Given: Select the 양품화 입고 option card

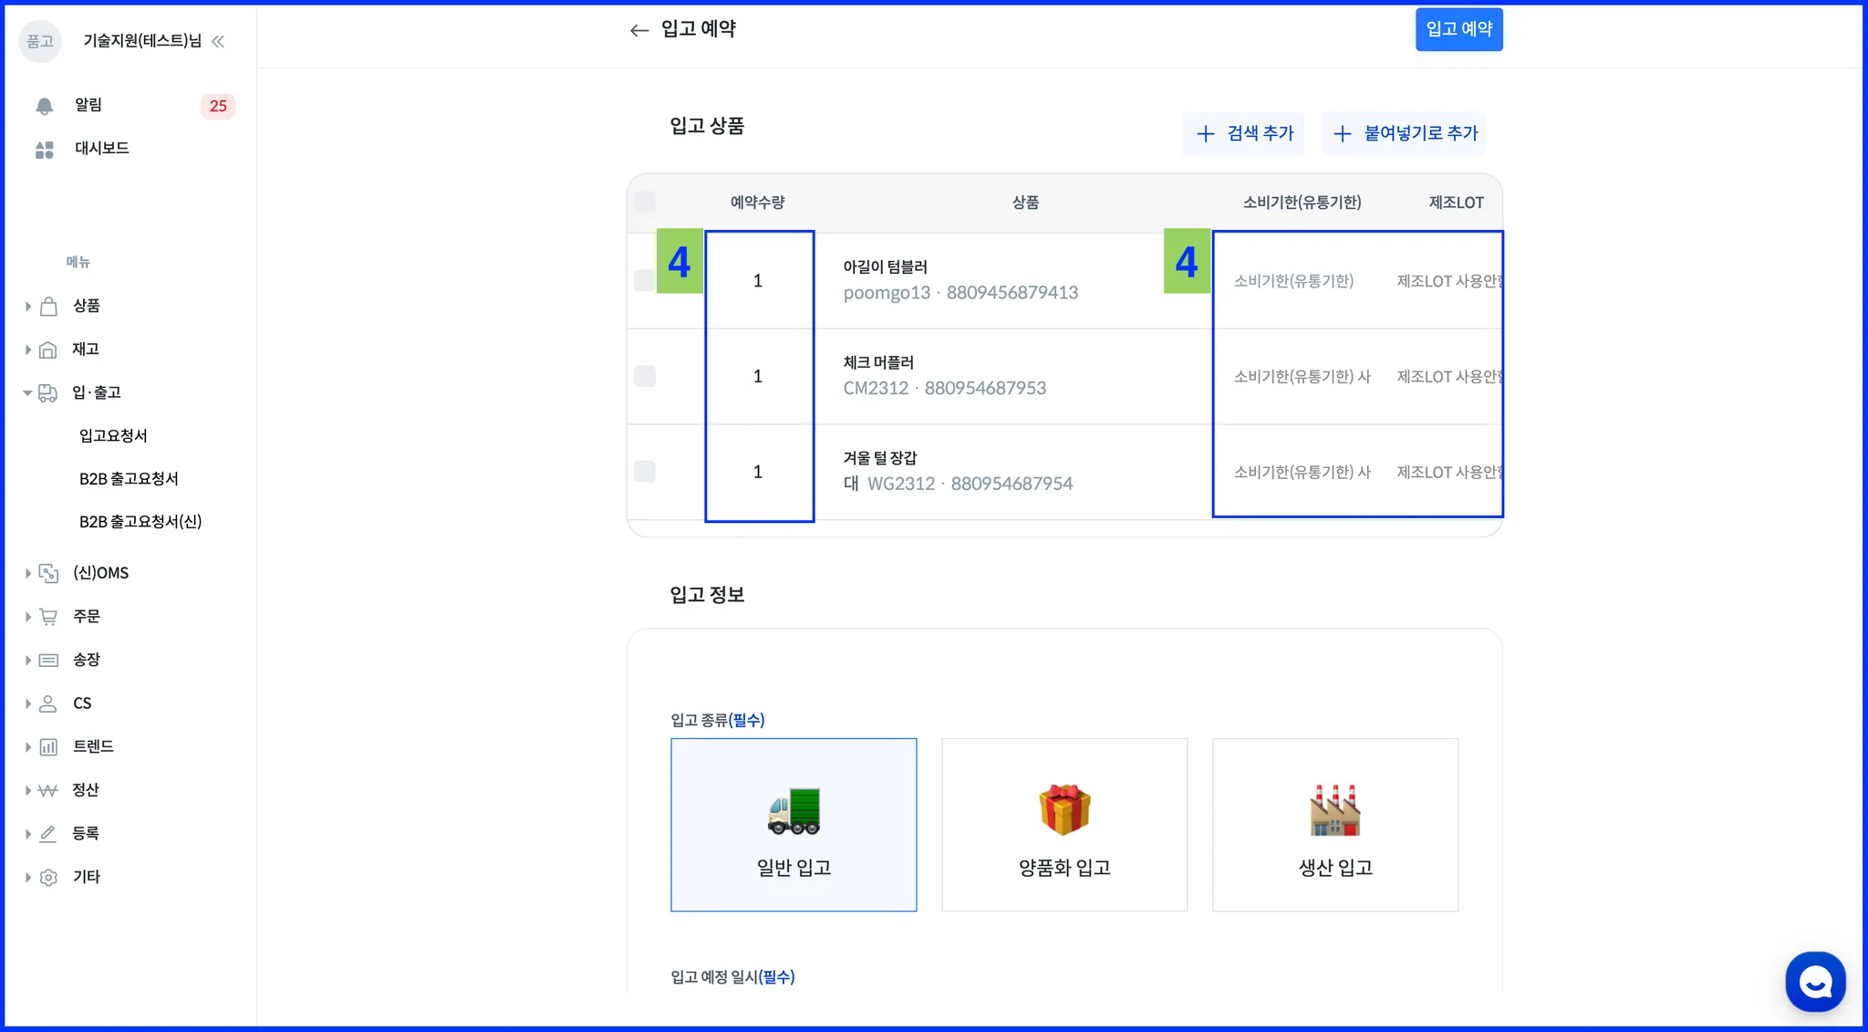Looking at the screenshot, I should (1064, 825).
